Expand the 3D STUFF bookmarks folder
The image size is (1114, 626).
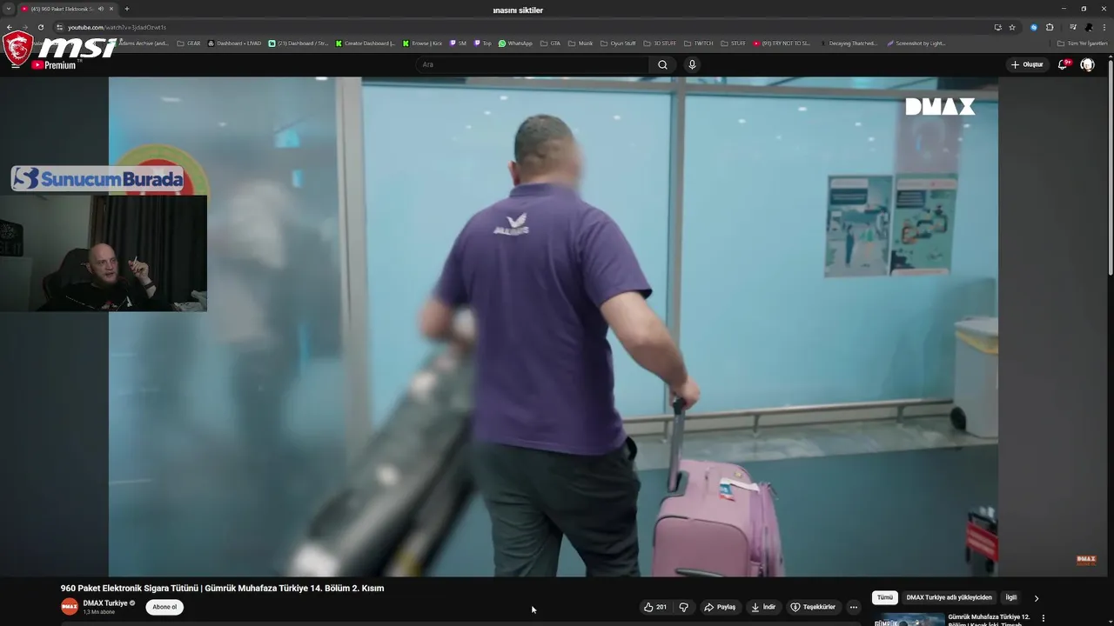tap(660, 43)
